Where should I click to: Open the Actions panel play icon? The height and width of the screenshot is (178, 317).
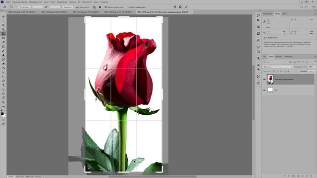pos(259,20)
